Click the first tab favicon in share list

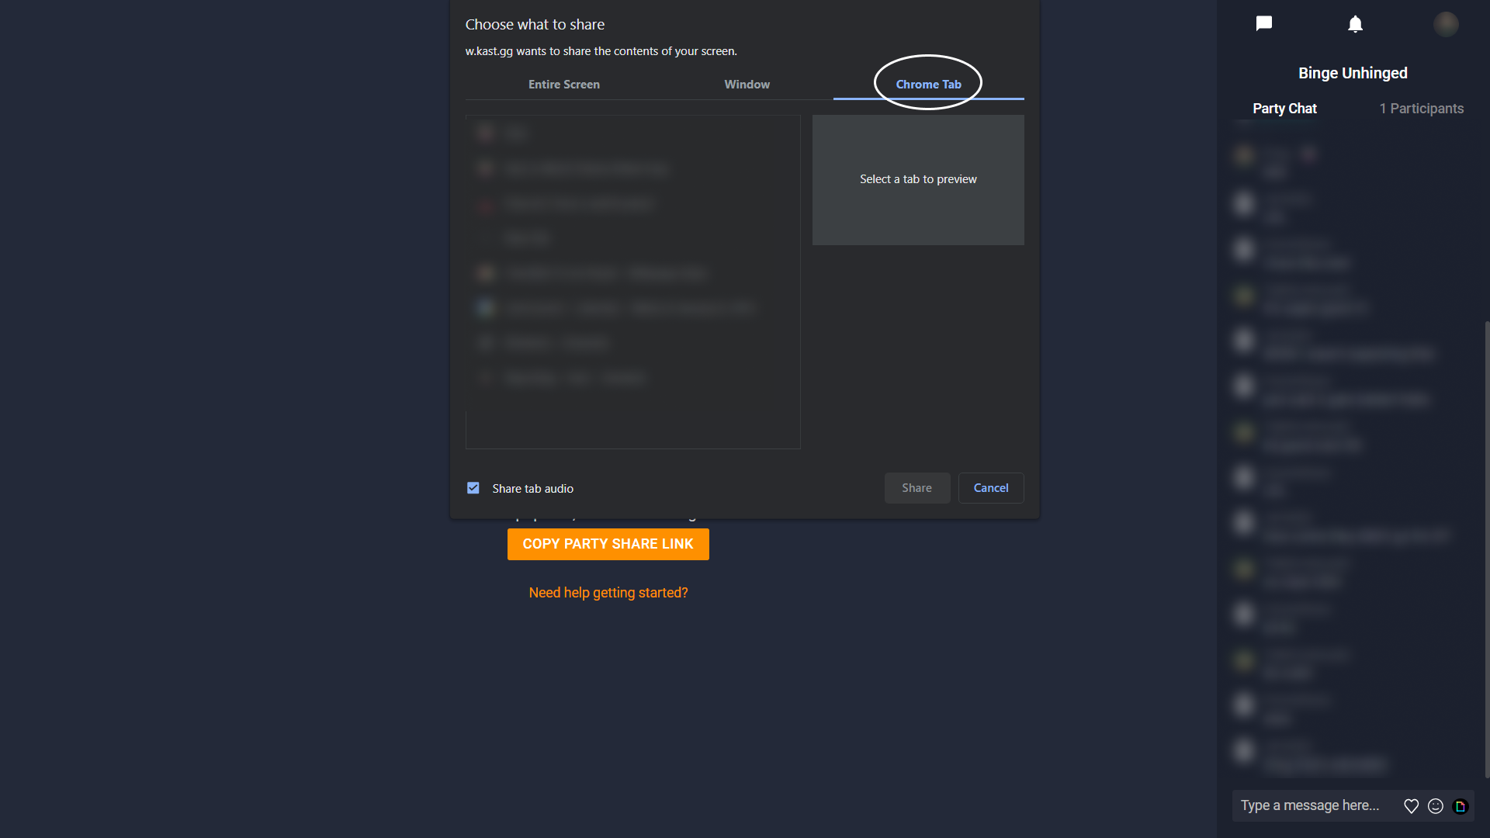click(x=486, y=132)
